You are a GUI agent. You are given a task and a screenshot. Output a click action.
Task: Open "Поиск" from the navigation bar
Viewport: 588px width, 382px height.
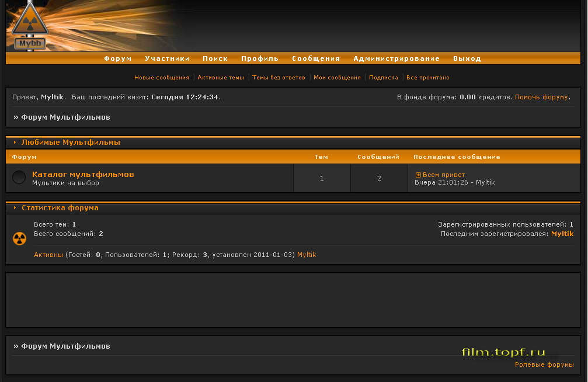[215, 58]
